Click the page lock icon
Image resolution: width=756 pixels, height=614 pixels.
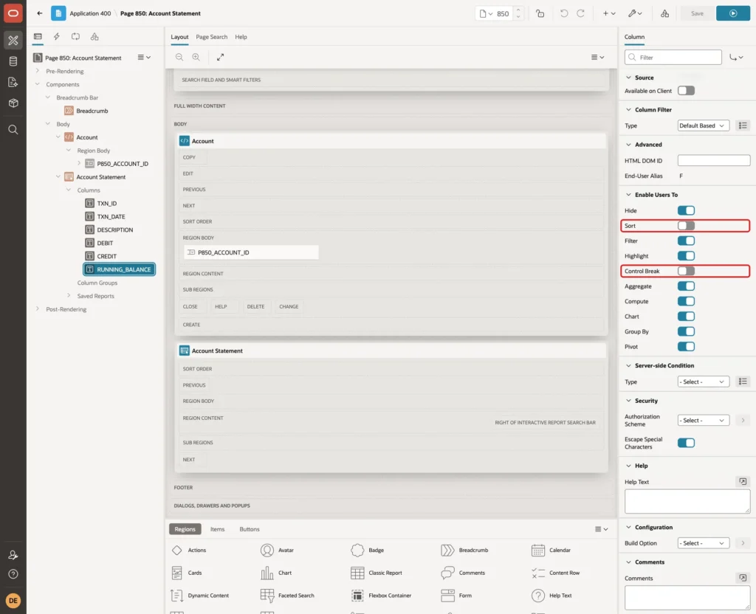point(540,13)
